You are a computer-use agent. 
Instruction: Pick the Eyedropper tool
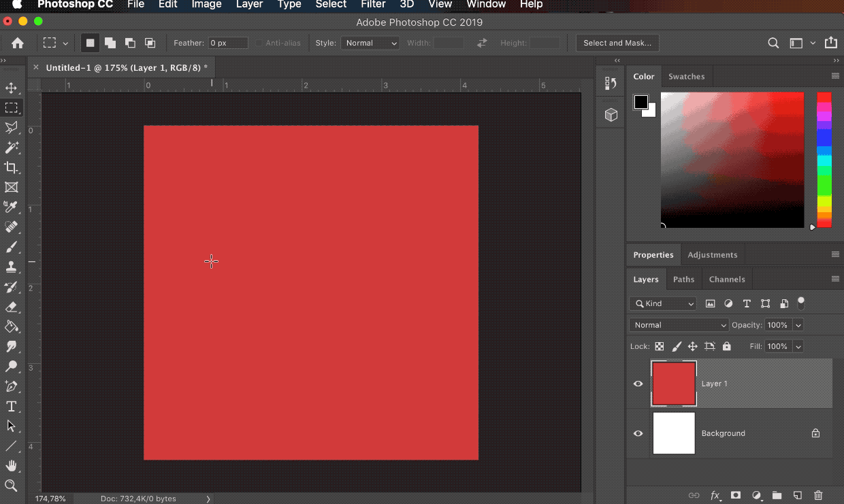coord(12,207)
